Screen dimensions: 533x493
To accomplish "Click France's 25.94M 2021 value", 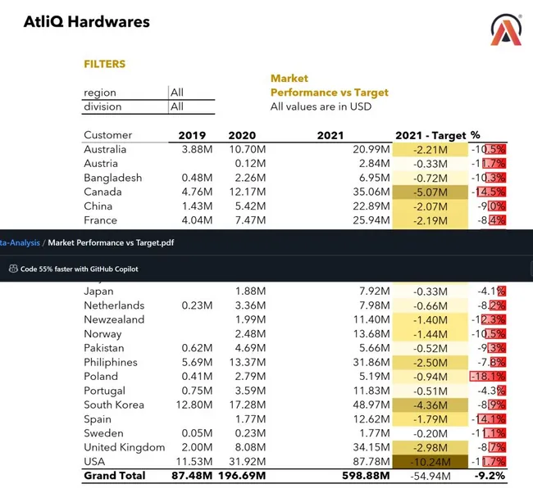I will [x=371, y=220].
